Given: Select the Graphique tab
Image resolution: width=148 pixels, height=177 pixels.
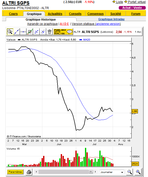Looking at the screenshot, I should [x=34, y=14].
